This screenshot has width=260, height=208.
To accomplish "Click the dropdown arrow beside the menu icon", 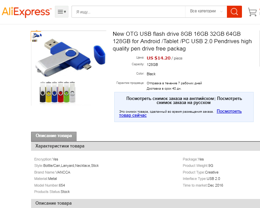I will point(65,12).
